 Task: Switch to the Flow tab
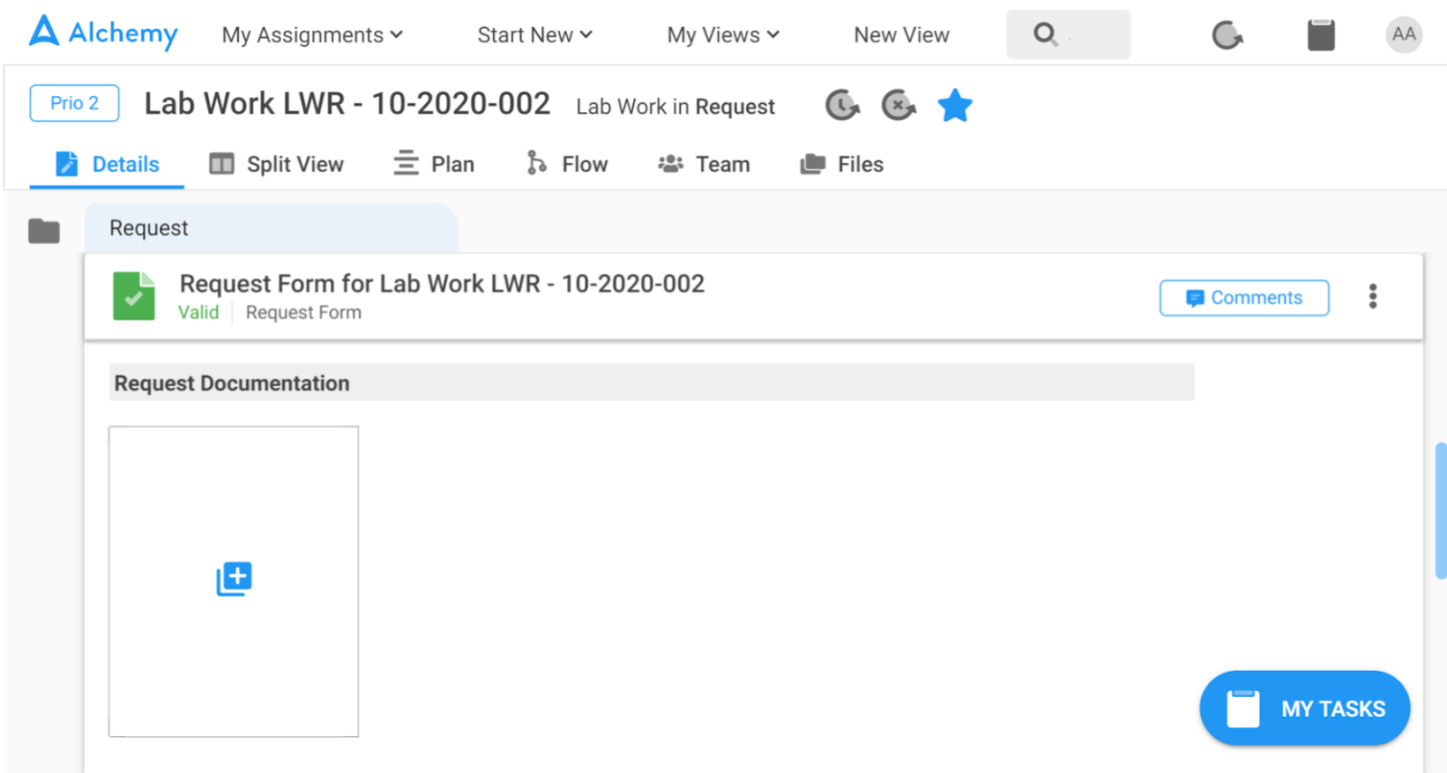coord(567,165)
